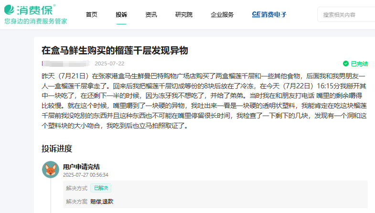Click the blurred username beside the date
375x213 pixels.
click(66, 64)
